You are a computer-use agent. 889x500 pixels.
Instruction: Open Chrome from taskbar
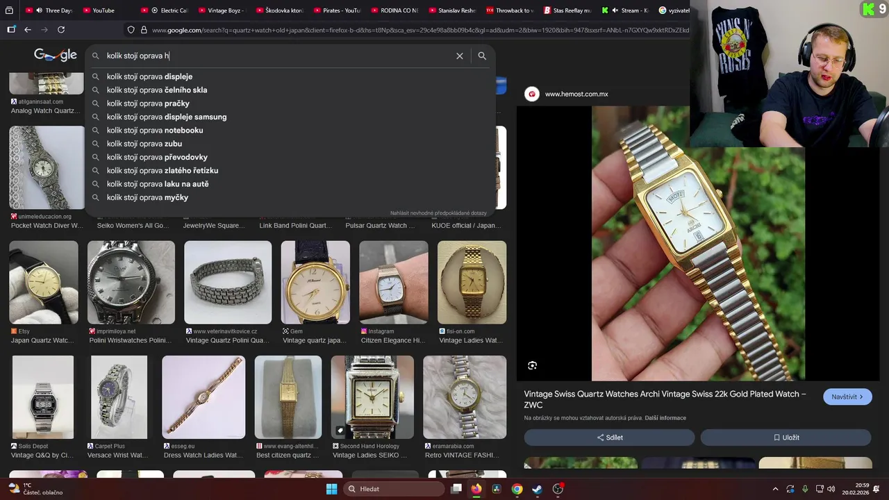[x=517, y=489]
